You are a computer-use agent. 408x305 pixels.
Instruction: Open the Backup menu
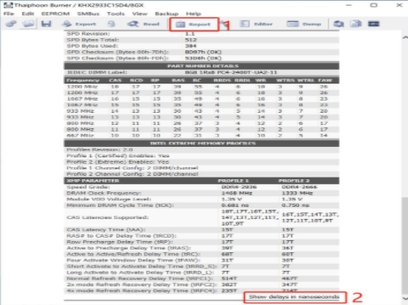166,14
